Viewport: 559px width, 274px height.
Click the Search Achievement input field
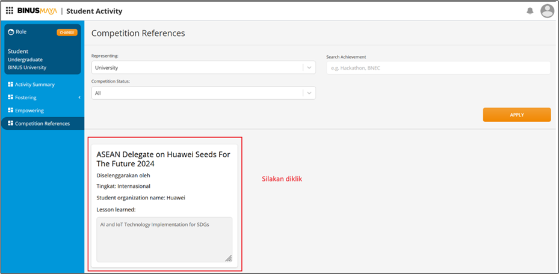coord(439,68)
